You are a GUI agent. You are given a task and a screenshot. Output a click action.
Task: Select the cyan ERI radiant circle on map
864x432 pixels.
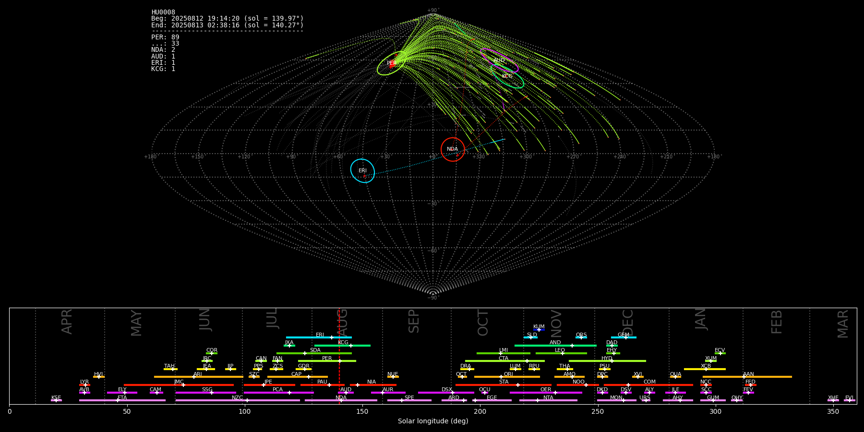pos(362,171)
